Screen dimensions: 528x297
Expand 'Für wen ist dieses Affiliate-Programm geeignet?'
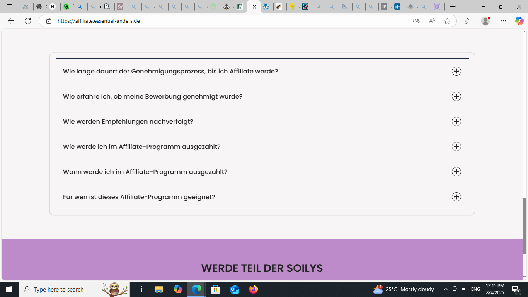click(x=456, y=197)
